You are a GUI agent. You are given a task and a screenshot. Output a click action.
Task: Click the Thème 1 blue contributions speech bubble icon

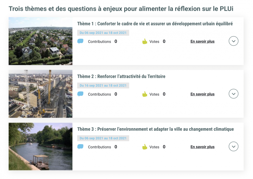(x=80, y=41)
